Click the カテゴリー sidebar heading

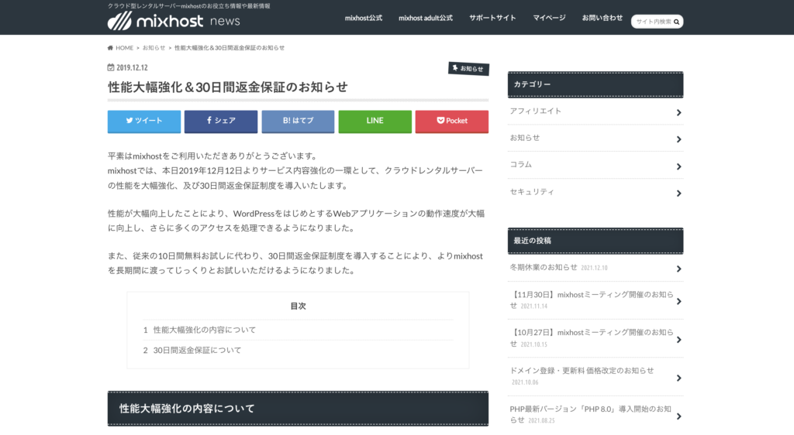click(x=595, y=84)
